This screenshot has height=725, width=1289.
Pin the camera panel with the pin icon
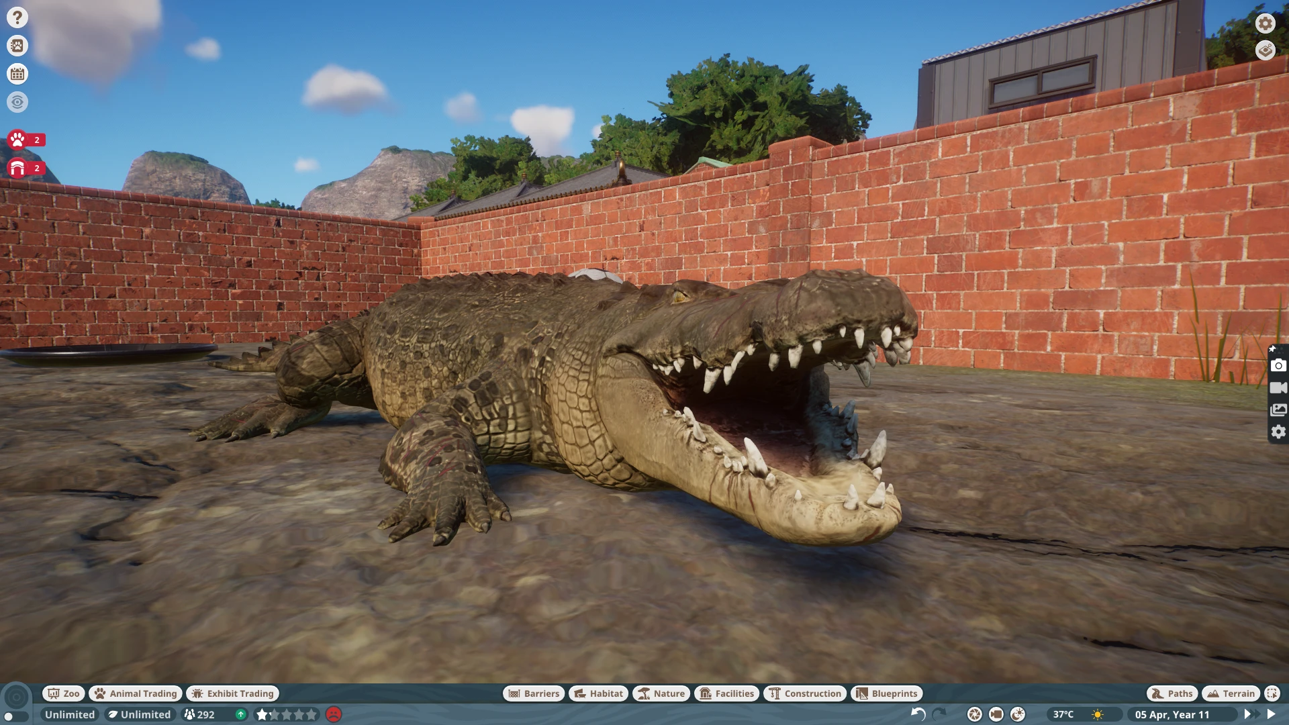(x=1272, y=348)
